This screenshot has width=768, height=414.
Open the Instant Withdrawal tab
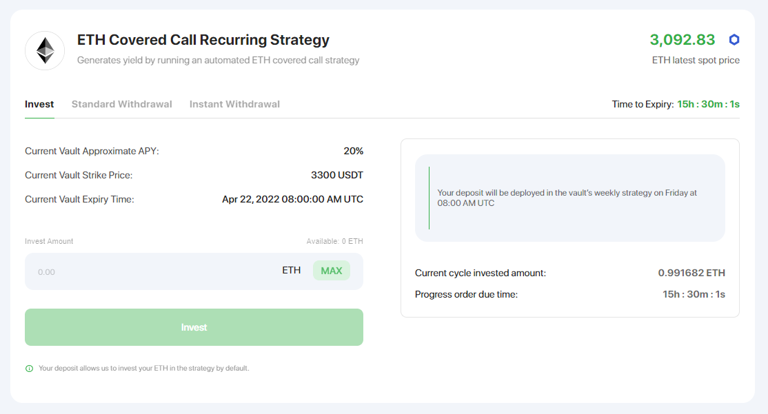pyautogui.click(x=234, y=104)
